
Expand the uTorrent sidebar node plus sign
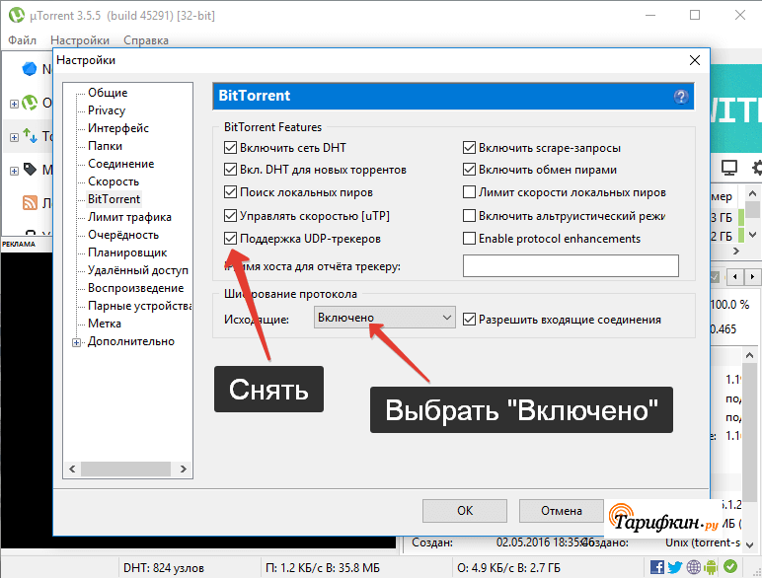14,104
